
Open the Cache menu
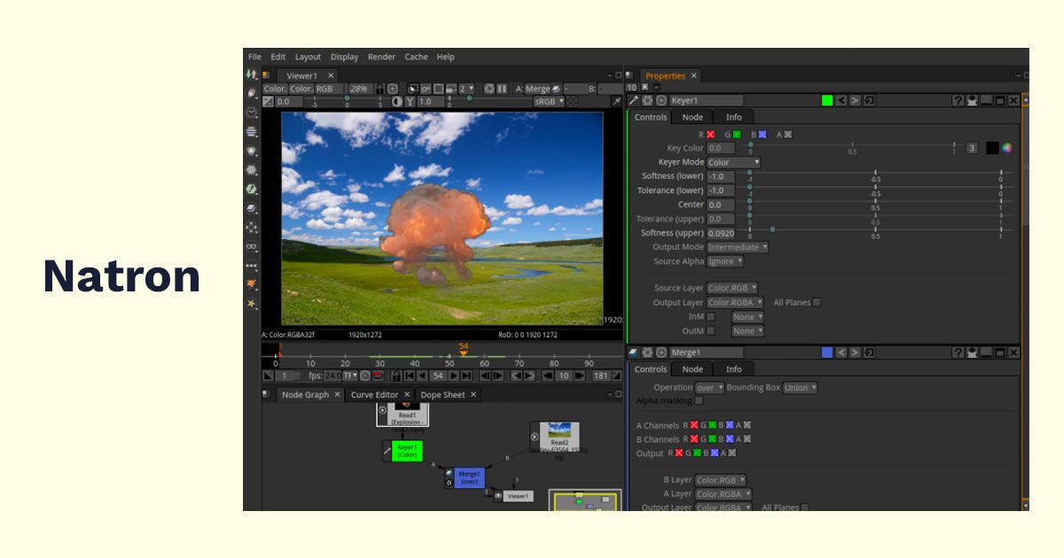pos(416,57)
